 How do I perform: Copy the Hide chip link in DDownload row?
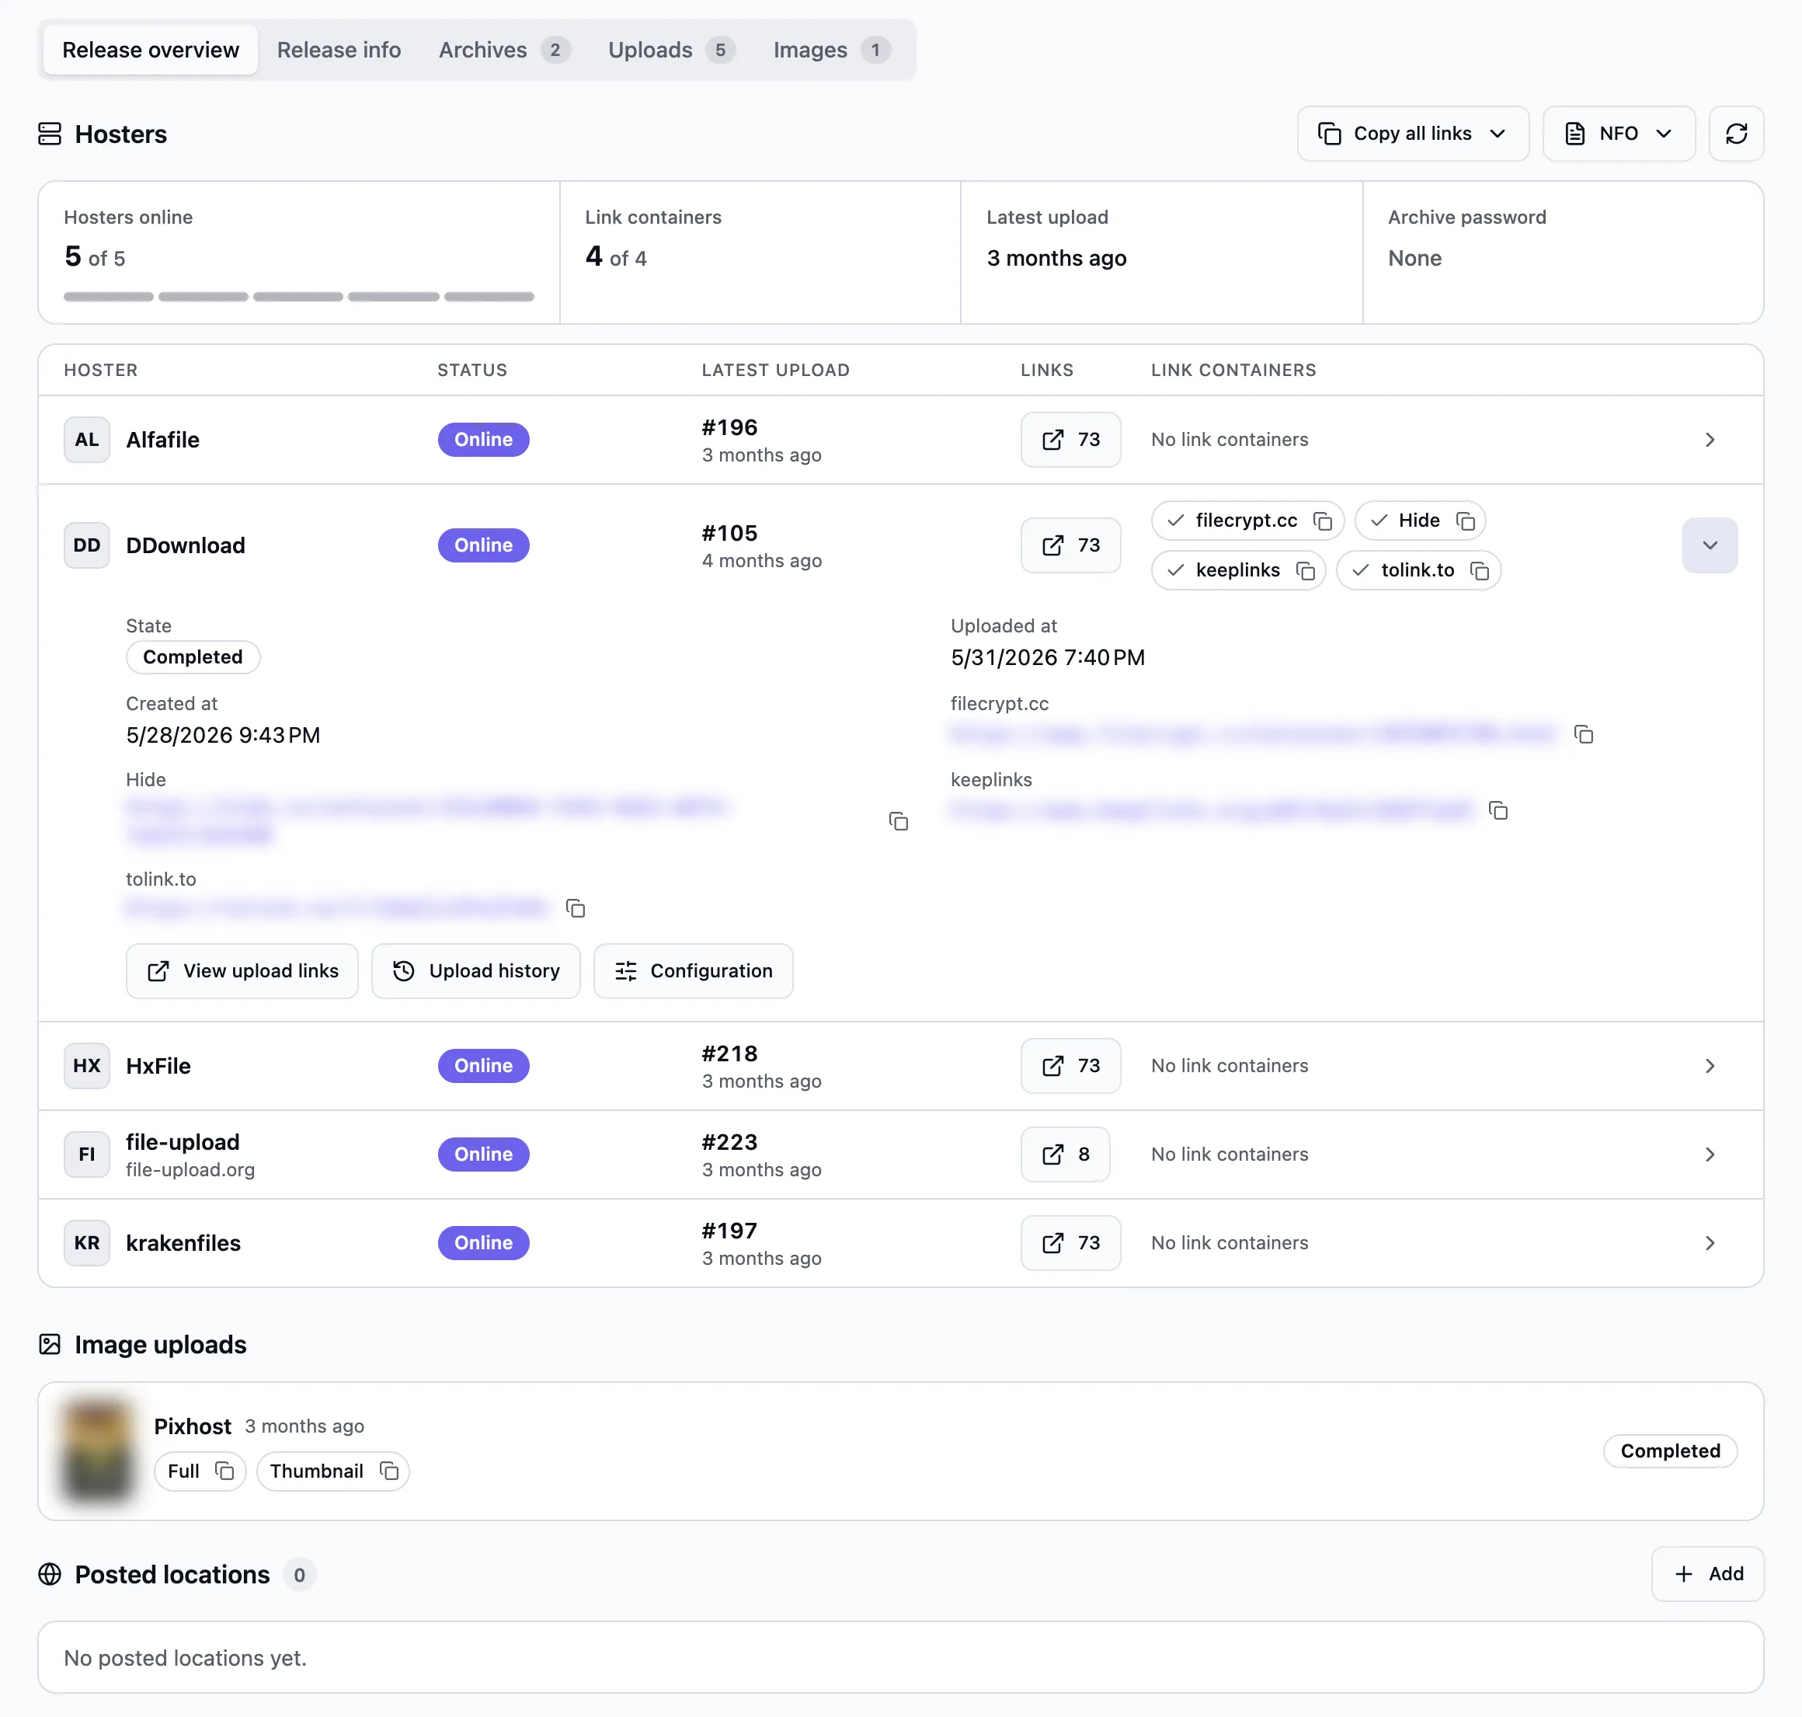click(x=1465, y=521)
